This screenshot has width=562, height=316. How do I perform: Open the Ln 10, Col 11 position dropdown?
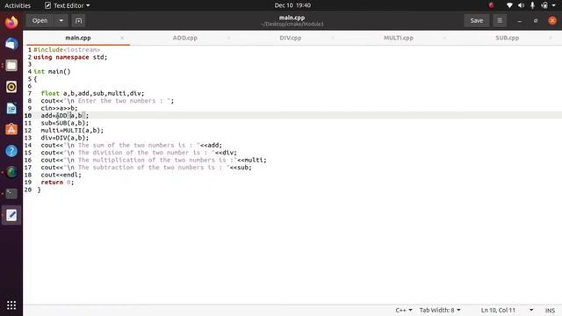(507, 310)
